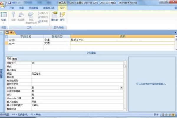177x118 pixels.
Task: Click the 插入行 insert rows command
Action: point(43,13)
